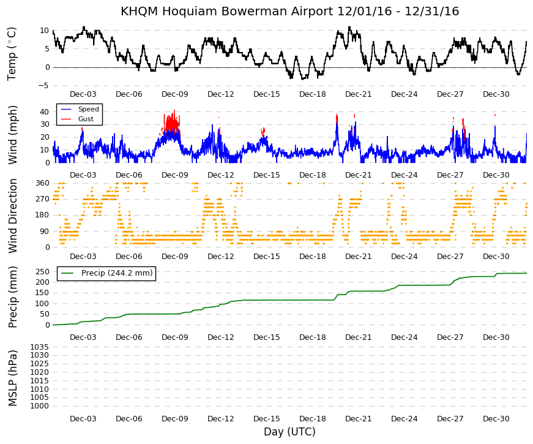Click the 250 tick on Precip axis
This screenshot has width=533, height=444.
[42, 272]
